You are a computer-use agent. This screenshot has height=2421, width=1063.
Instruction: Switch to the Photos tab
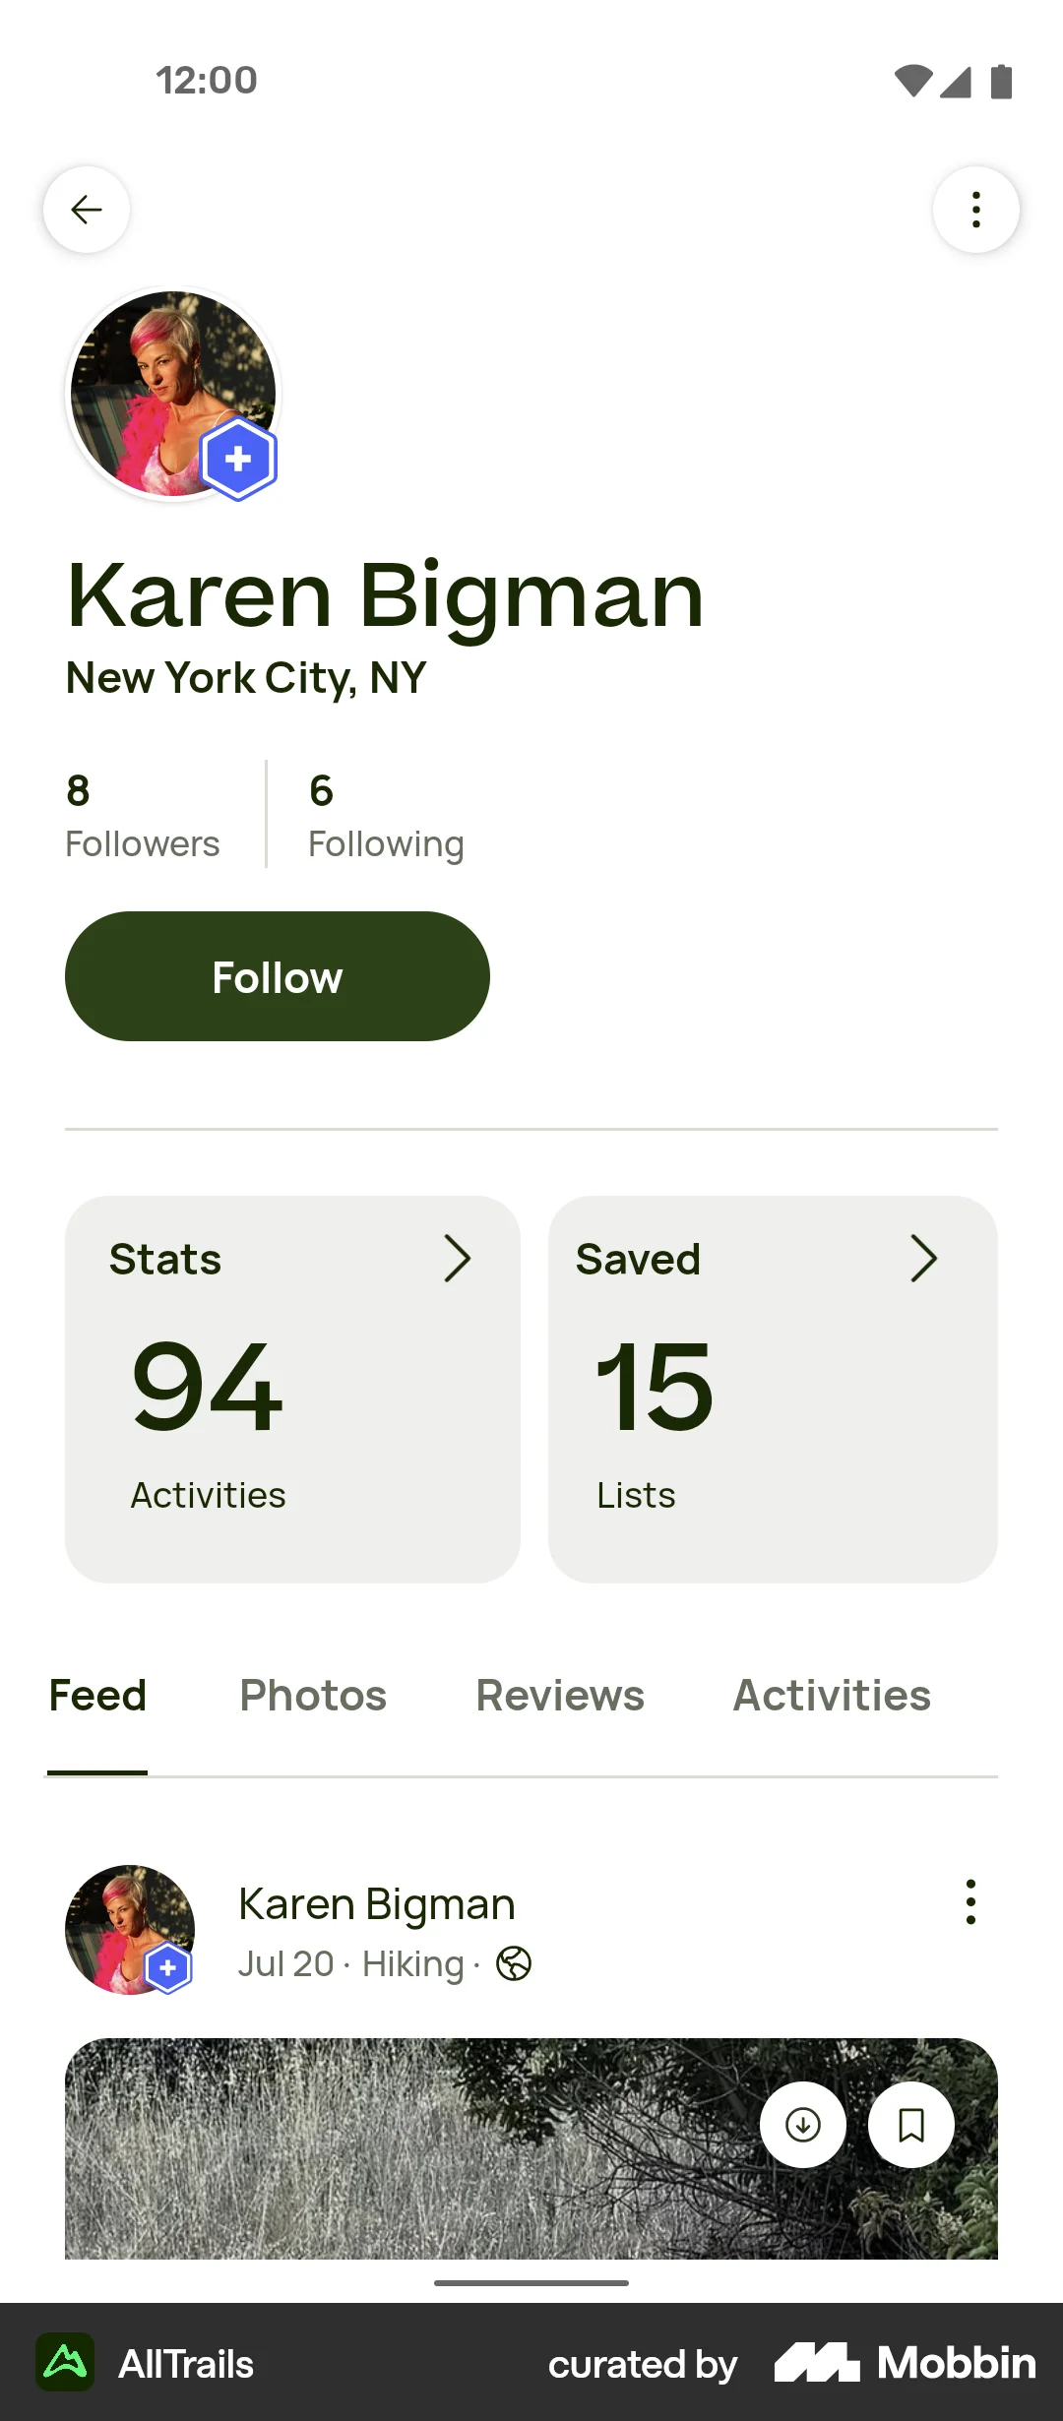(313, 1696)
